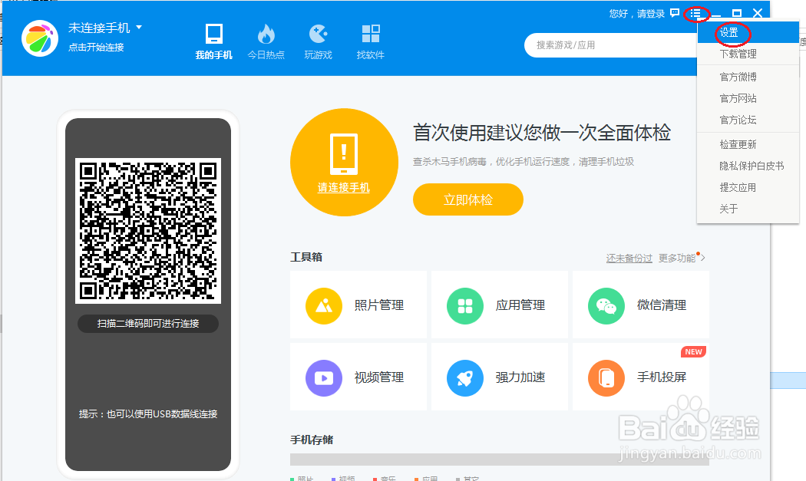Click the 视频管理 purple video icon
Image resolution: width=806 pixels, height=481 pixels.
tap(324, 377)
